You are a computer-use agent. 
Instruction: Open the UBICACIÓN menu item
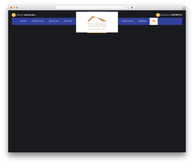[x=128, y=21]
